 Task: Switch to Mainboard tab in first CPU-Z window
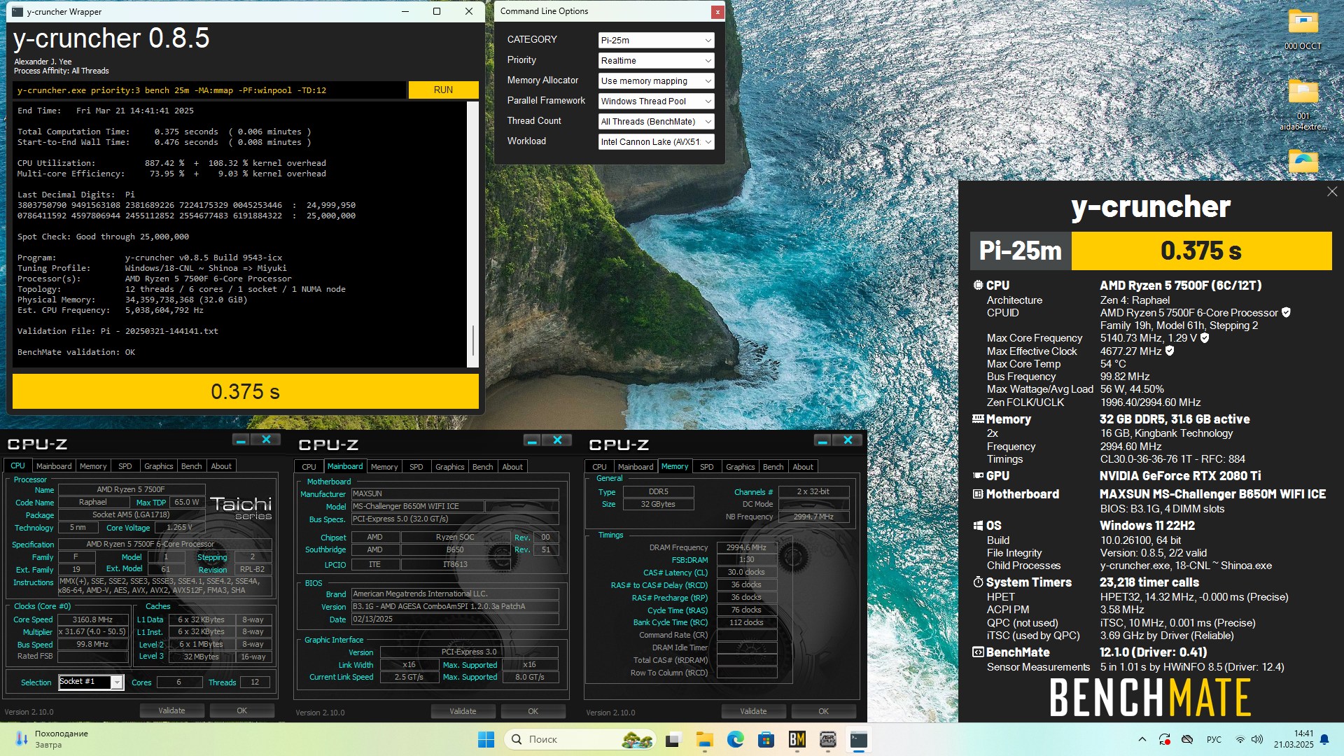point(54,466)
